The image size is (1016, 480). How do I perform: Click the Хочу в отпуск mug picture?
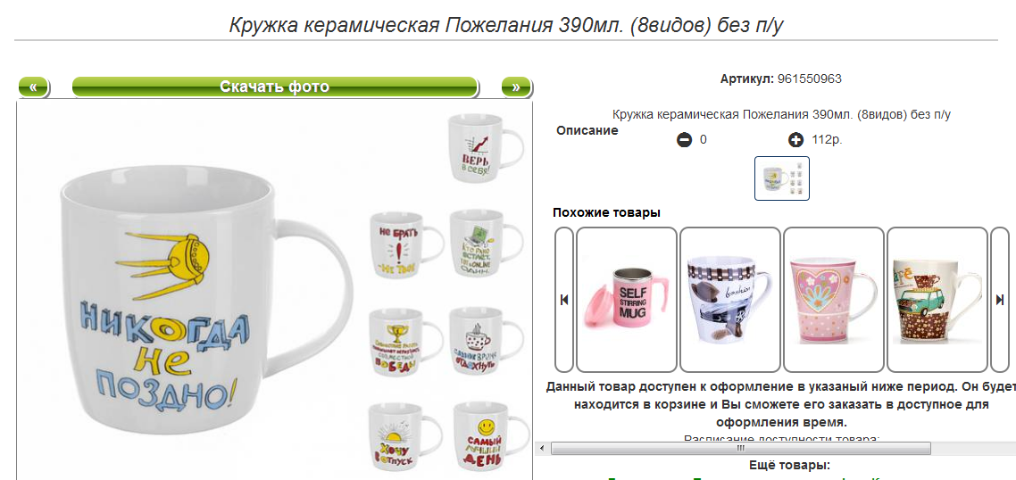405,437
